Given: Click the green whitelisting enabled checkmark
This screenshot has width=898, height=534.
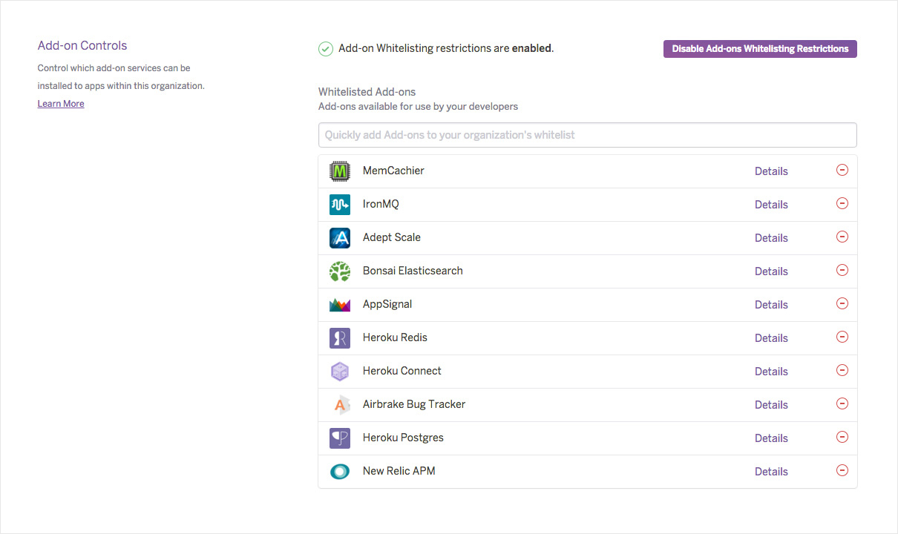Looking at the screenshot, I should pyautogui.click(x=325, y=47).
